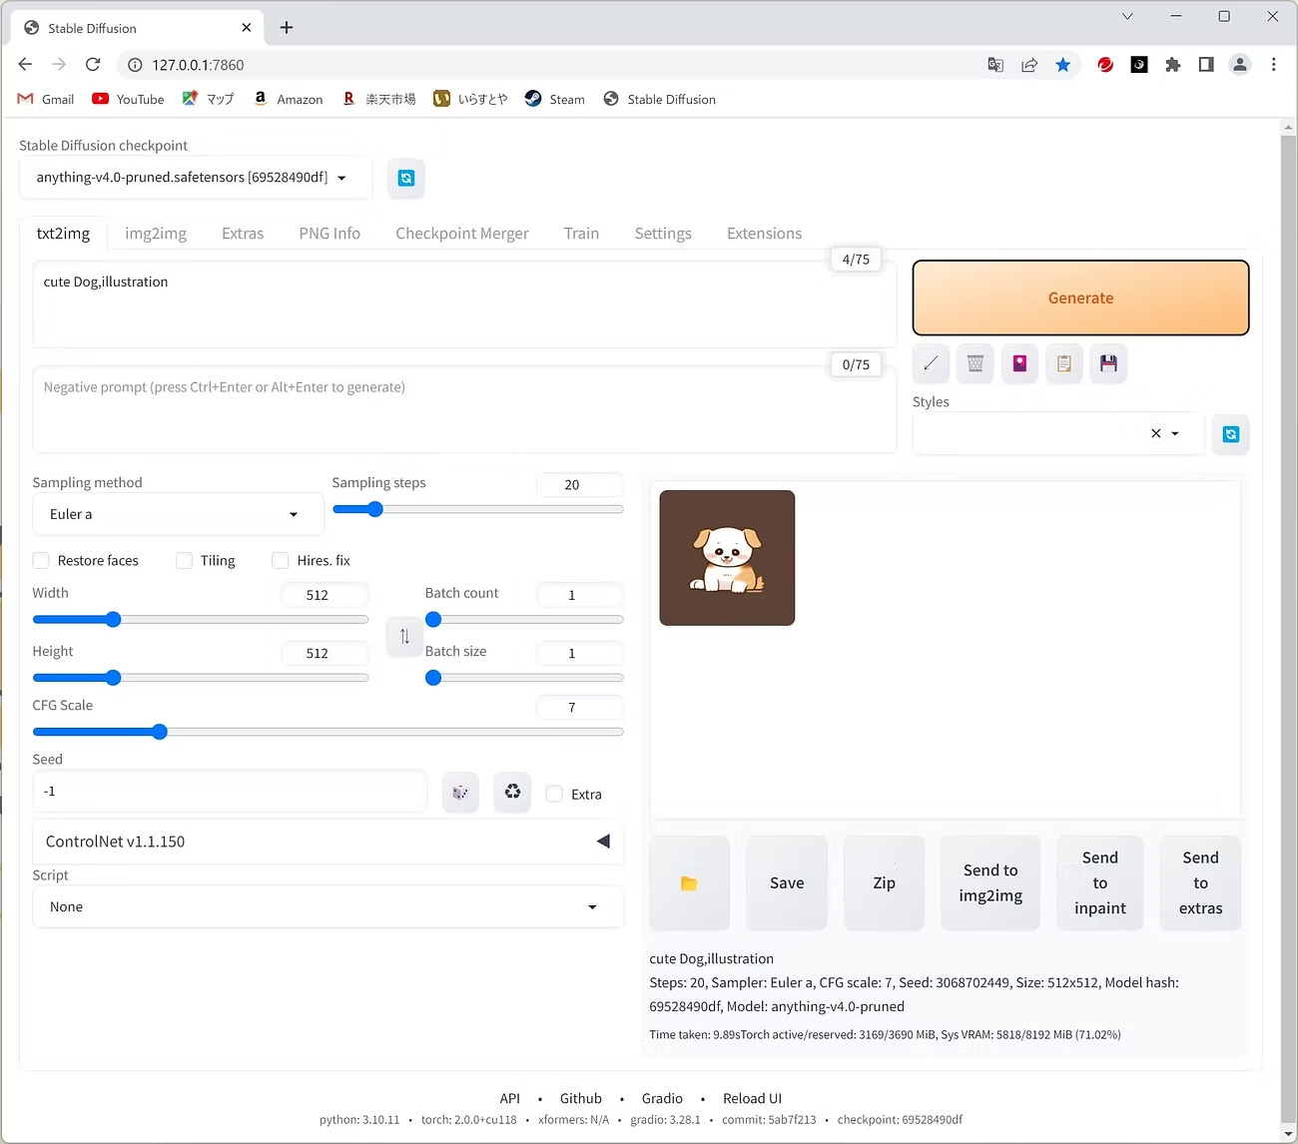Toggle the Tiling checkbox
This screenshot has height=1144, width=1298.
(x=185, y=561)
